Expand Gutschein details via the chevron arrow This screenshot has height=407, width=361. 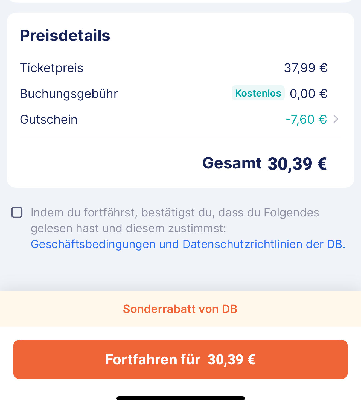click(x=336, y=119)
